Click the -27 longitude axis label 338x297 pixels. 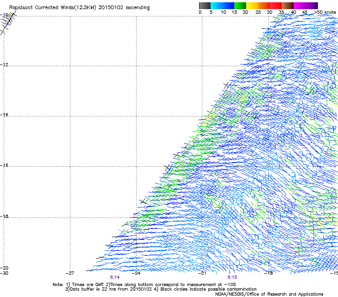point(70,273)
